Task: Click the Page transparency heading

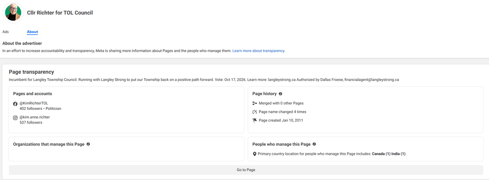Action: point(31,72)
